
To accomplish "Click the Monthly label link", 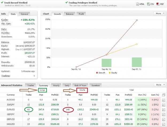I will pyautogui.click(x=5, y=33).
